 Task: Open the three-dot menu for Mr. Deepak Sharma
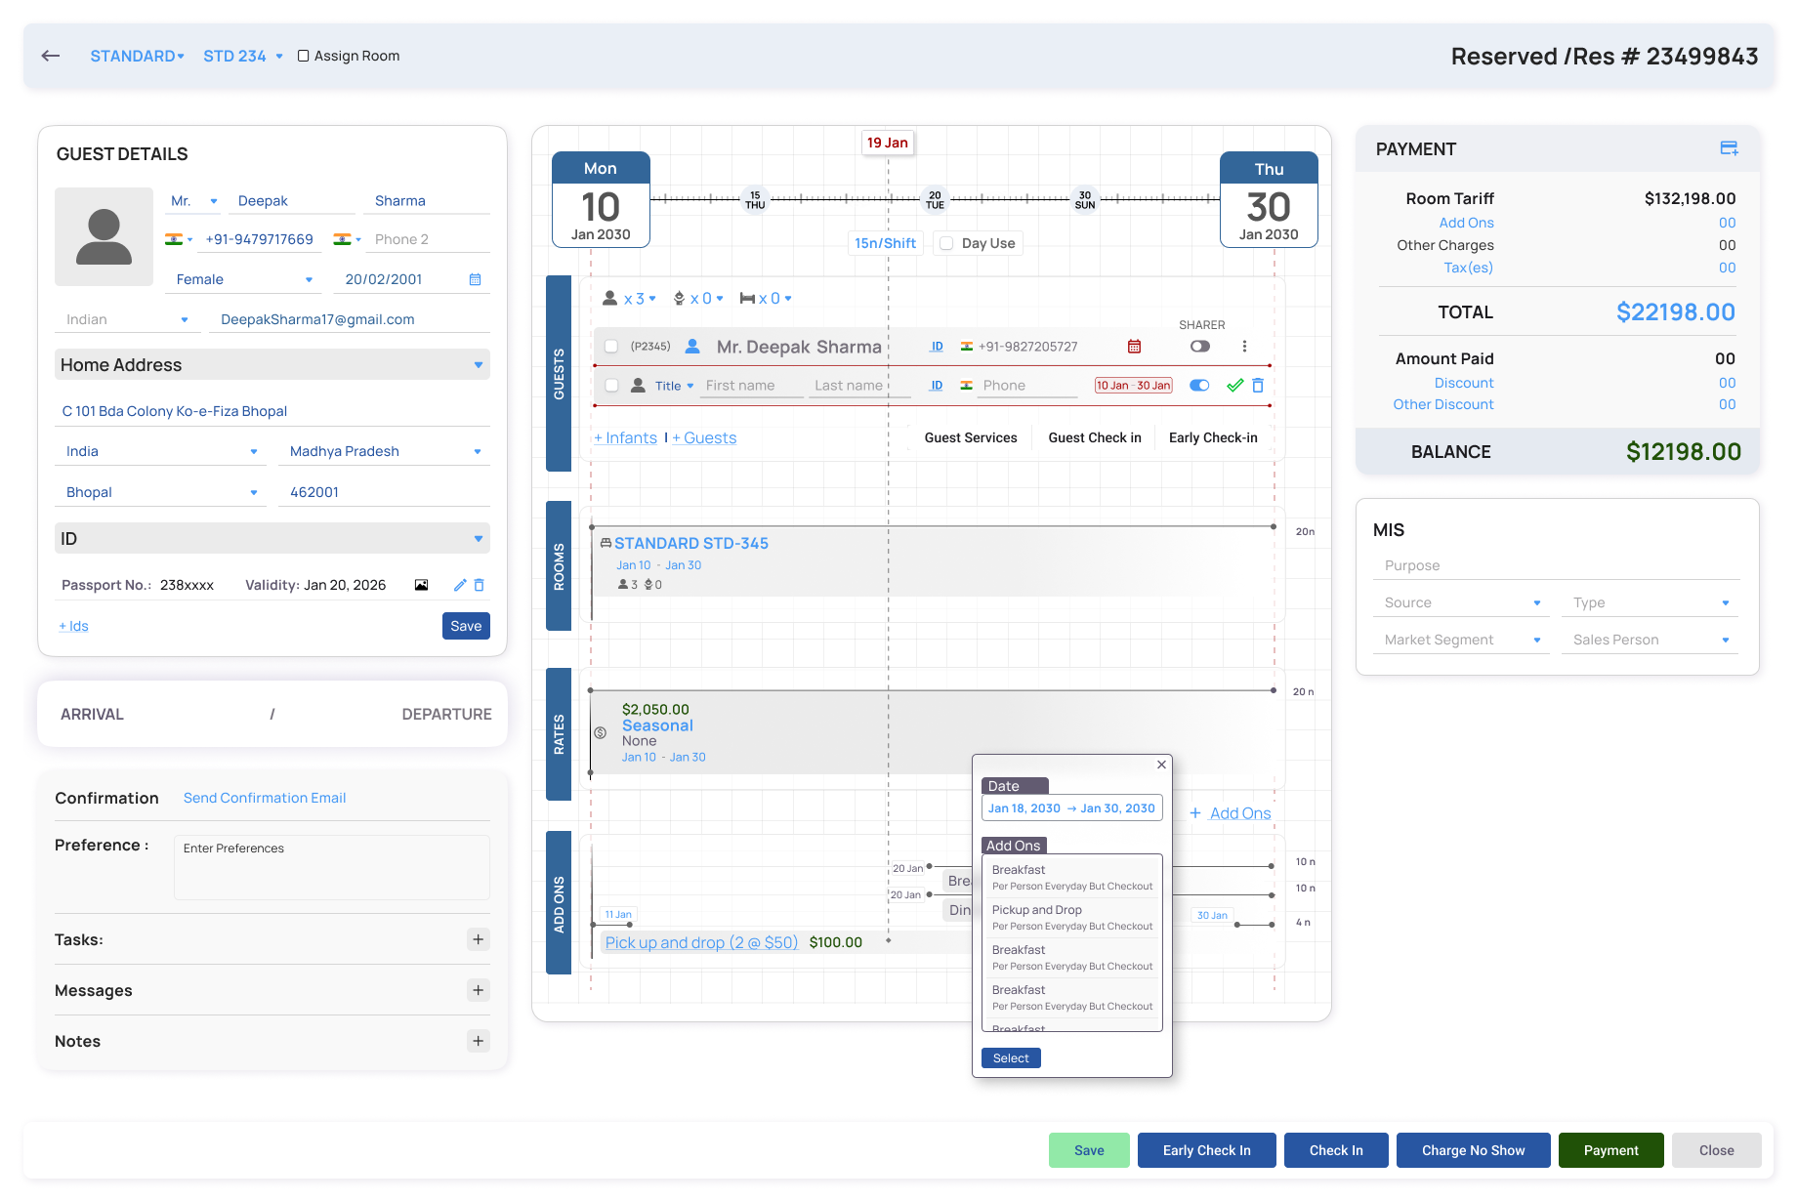coord(1244,347)
